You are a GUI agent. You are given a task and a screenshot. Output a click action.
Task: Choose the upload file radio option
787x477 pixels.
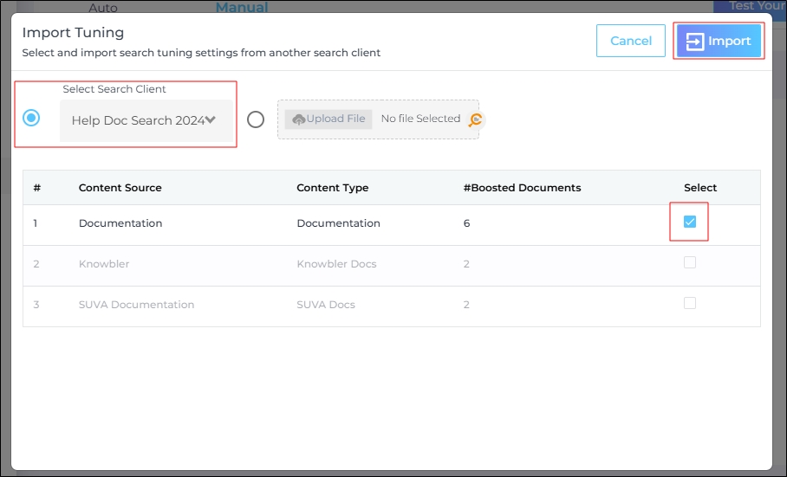click(x=255, y=119)
